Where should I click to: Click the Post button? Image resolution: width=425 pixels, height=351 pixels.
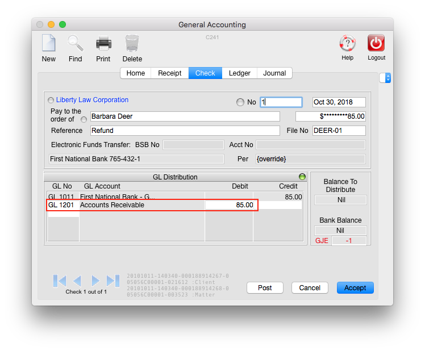(x=265, y=288)
